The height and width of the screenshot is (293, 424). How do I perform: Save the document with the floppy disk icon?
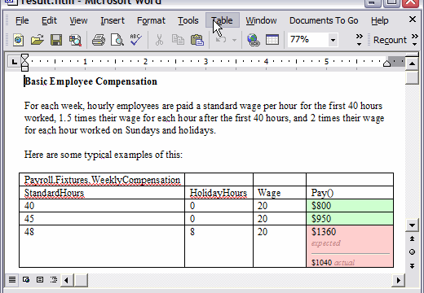[x=56, y=40]
